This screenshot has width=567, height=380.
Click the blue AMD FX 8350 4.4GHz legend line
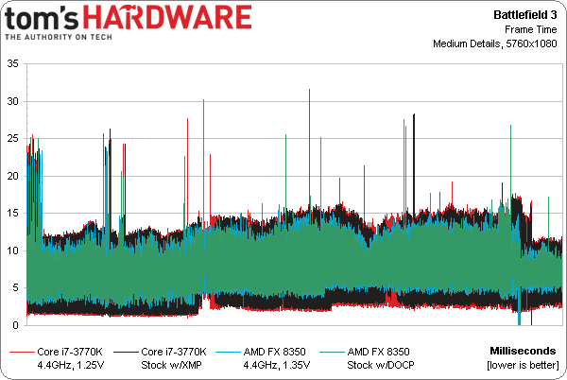[228, 352]
